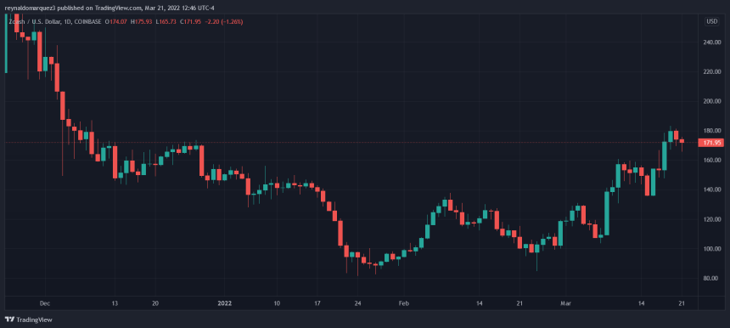730x328 pixels.
Task: Click the 240.00 price axis label
Action: click(x=713, y=42)
